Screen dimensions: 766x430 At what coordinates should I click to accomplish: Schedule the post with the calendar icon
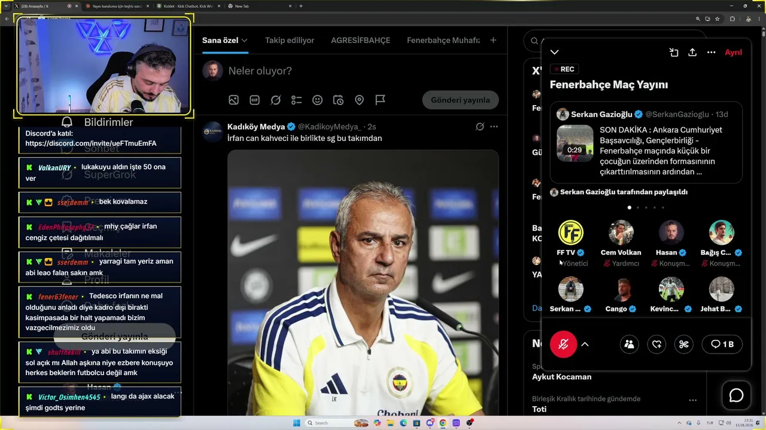pyautogui.click(x=338, y=100)
